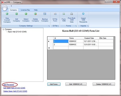This screenshot has height=96, width=121.
Task: Click Import 1099 Recipients icon
Action: tap(83, 14)
